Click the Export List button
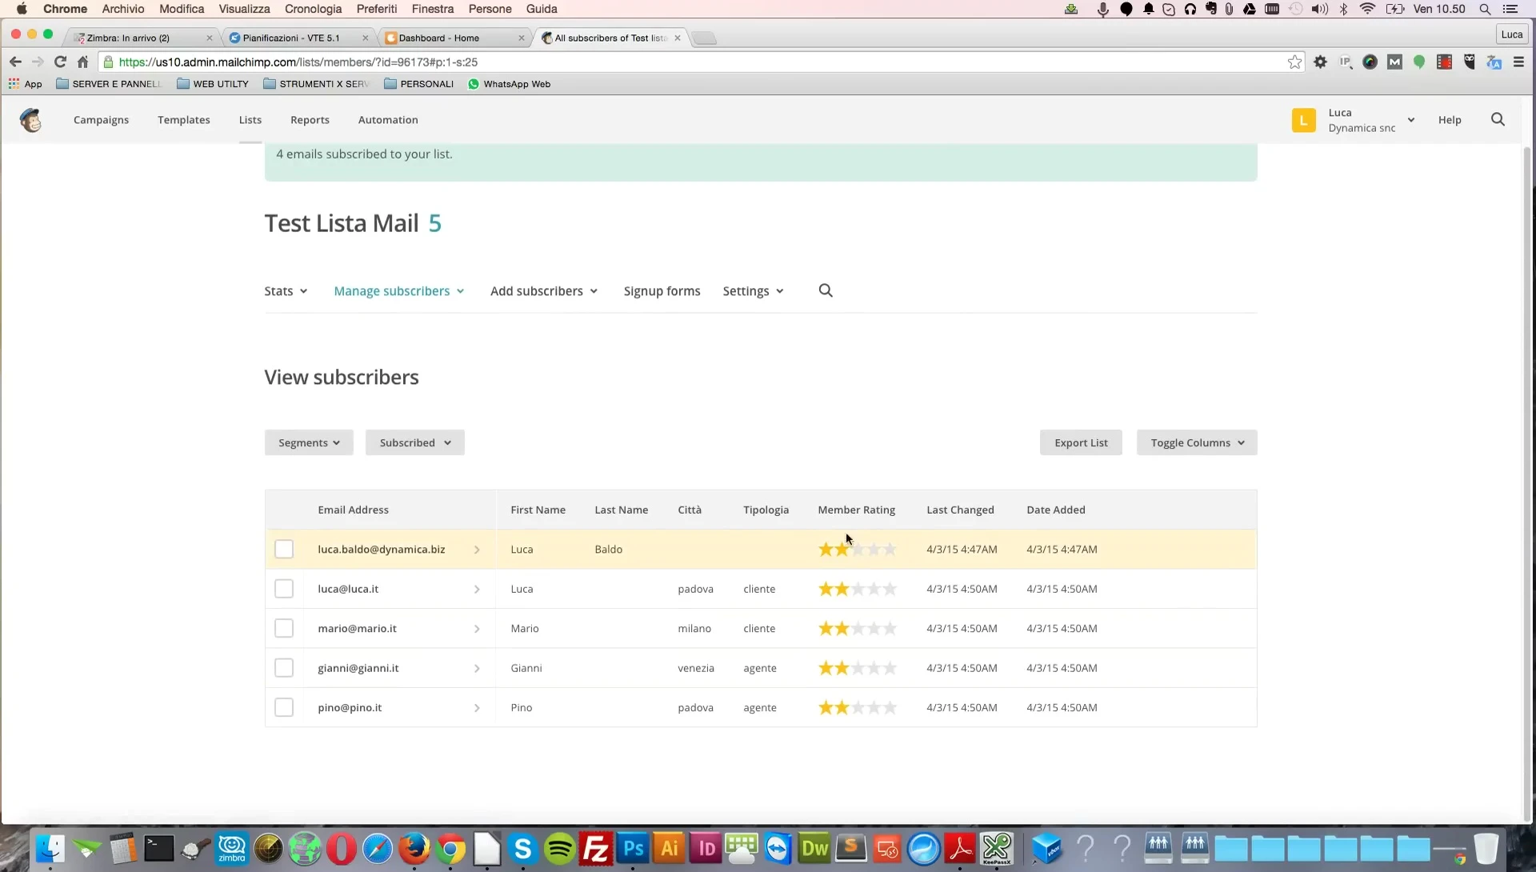Viewport: 1536px width, 872px height. 1081,442
